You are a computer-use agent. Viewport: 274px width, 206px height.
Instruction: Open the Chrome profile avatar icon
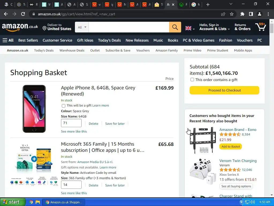coord(260,14)
